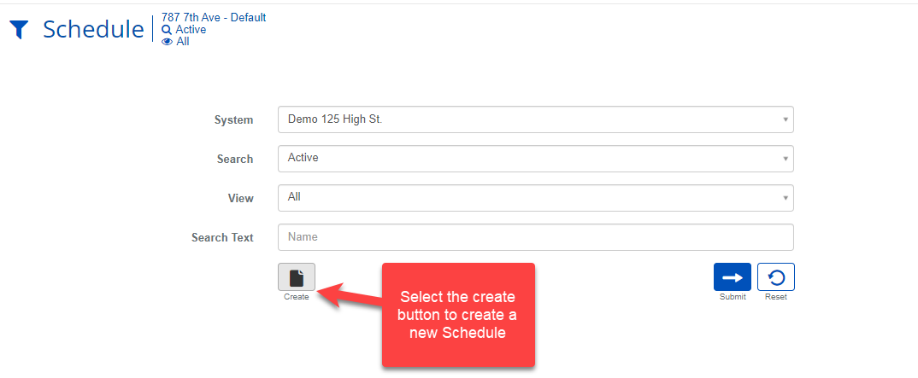
Task: Click the funnel filter icon beside Schedule
Action: [19, 30]
